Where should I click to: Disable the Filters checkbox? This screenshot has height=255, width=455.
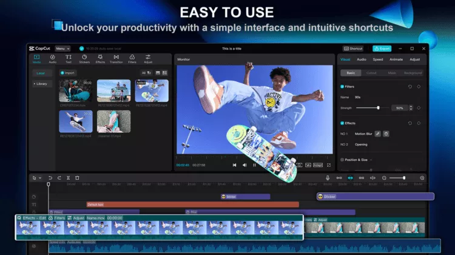tap(342, 87)
